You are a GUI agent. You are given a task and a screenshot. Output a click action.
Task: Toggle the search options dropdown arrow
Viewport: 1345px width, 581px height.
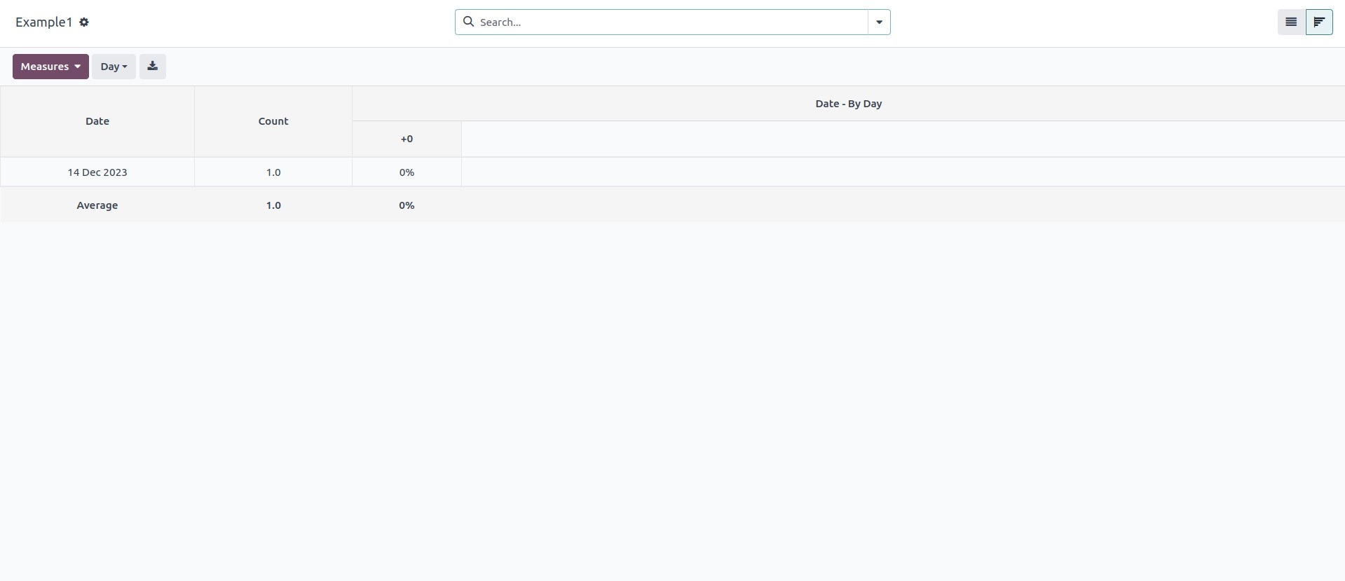tap(879, 22)
